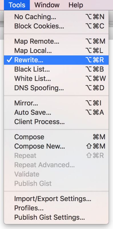This screenshot has height=229, width=113.
Task: Open the Help menu
Action: point(76,5)
